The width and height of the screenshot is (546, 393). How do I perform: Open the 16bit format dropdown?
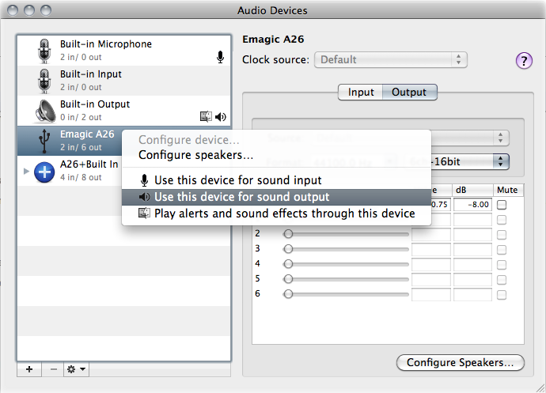469,161
